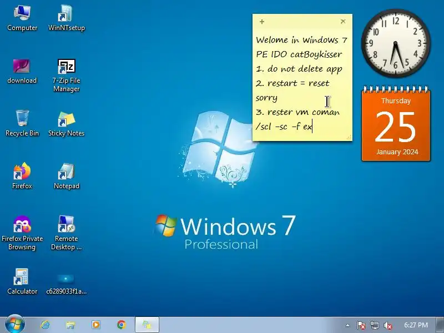The image size is (444, 333).
Task: Select the Sticky Notes desktop shortcut
Action: 66,123
